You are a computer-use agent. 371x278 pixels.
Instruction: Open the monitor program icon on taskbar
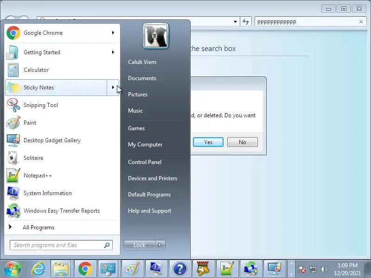[274, 269]
